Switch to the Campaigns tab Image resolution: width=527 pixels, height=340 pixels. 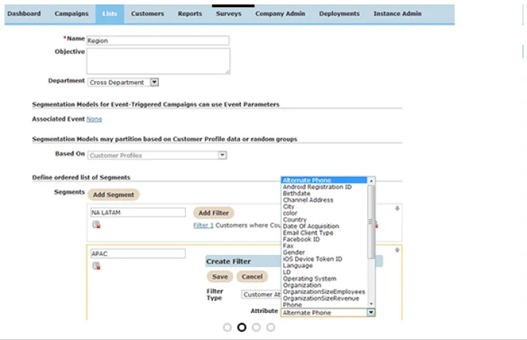(71, 14)
